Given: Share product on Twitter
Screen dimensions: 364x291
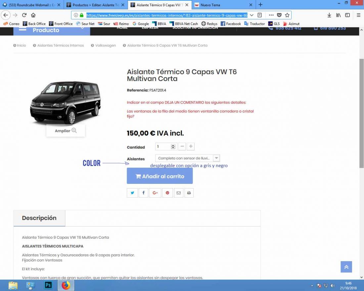Looking at the screenshot, I should (132, 193).
